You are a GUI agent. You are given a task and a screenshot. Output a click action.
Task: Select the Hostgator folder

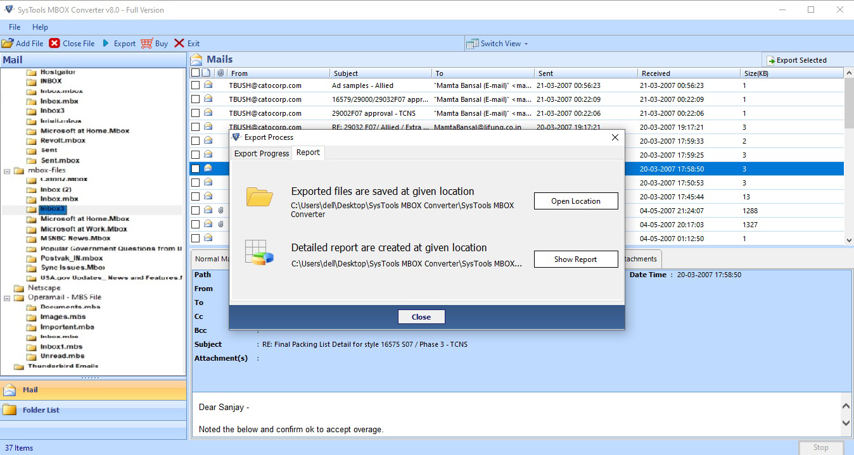pos(58,72)
